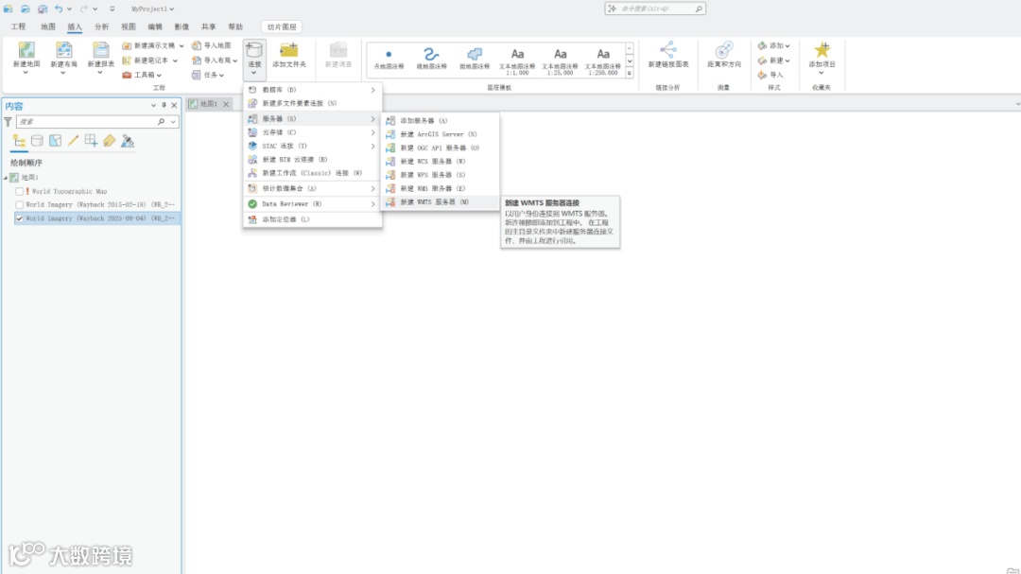Click the 添加项目 star icon

[822, 49]
